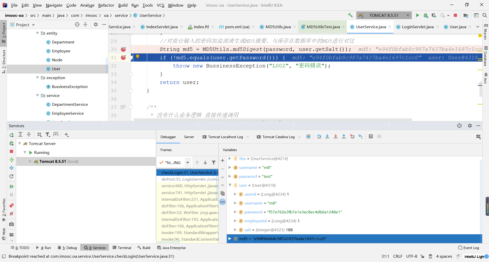Open the Event Log button

coord(469,248)
